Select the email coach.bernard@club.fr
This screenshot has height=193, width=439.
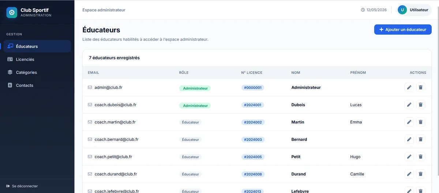pyautogui.click(x=116, y=139)
